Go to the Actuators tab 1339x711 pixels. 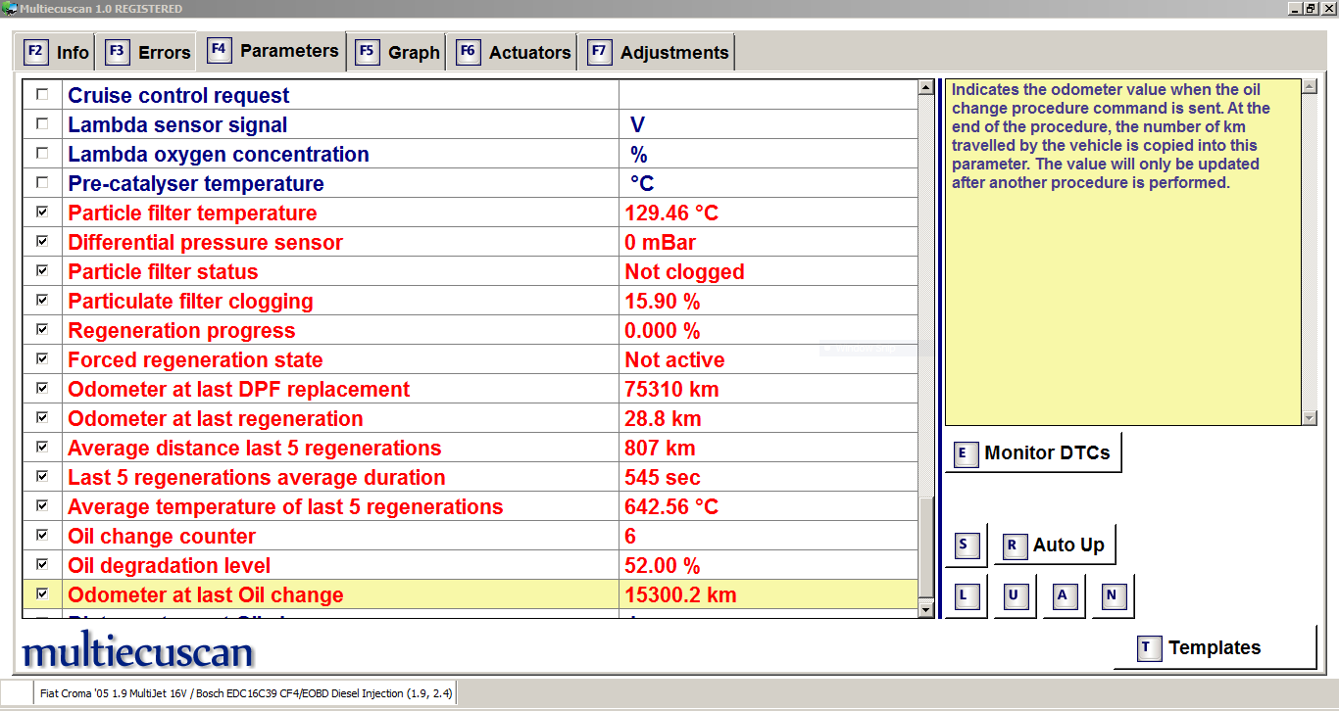(515, 53)
